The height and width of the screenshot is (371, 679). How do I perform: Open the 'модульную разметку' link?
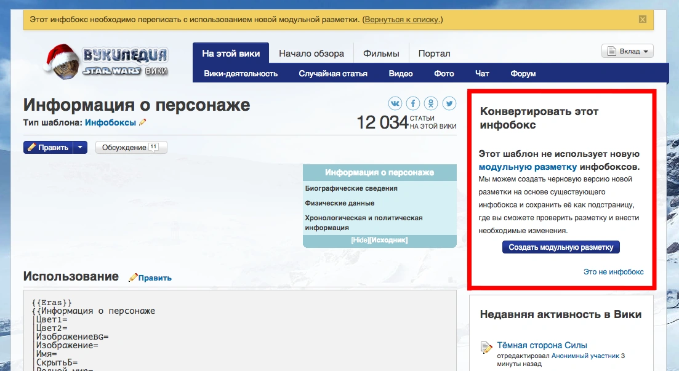[x=528, y=167]
